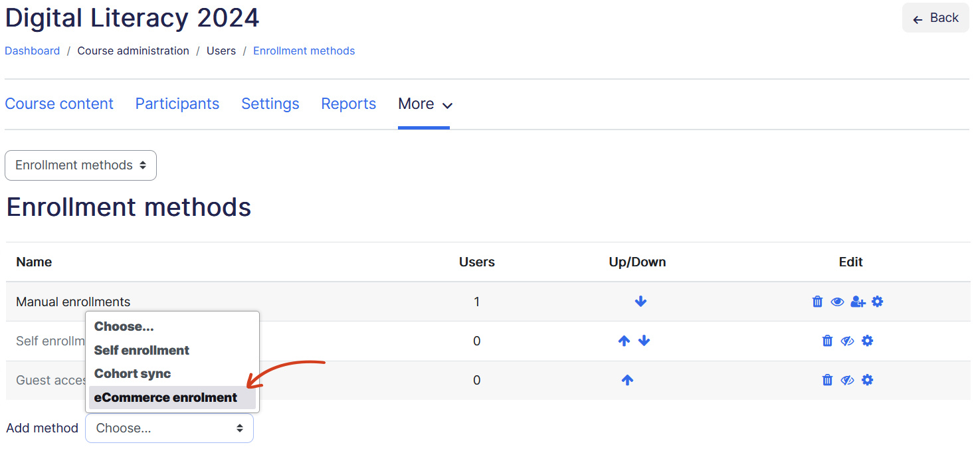Delete the Guest access method
Viewport: 974px width, 449px height.
[827, 380]
